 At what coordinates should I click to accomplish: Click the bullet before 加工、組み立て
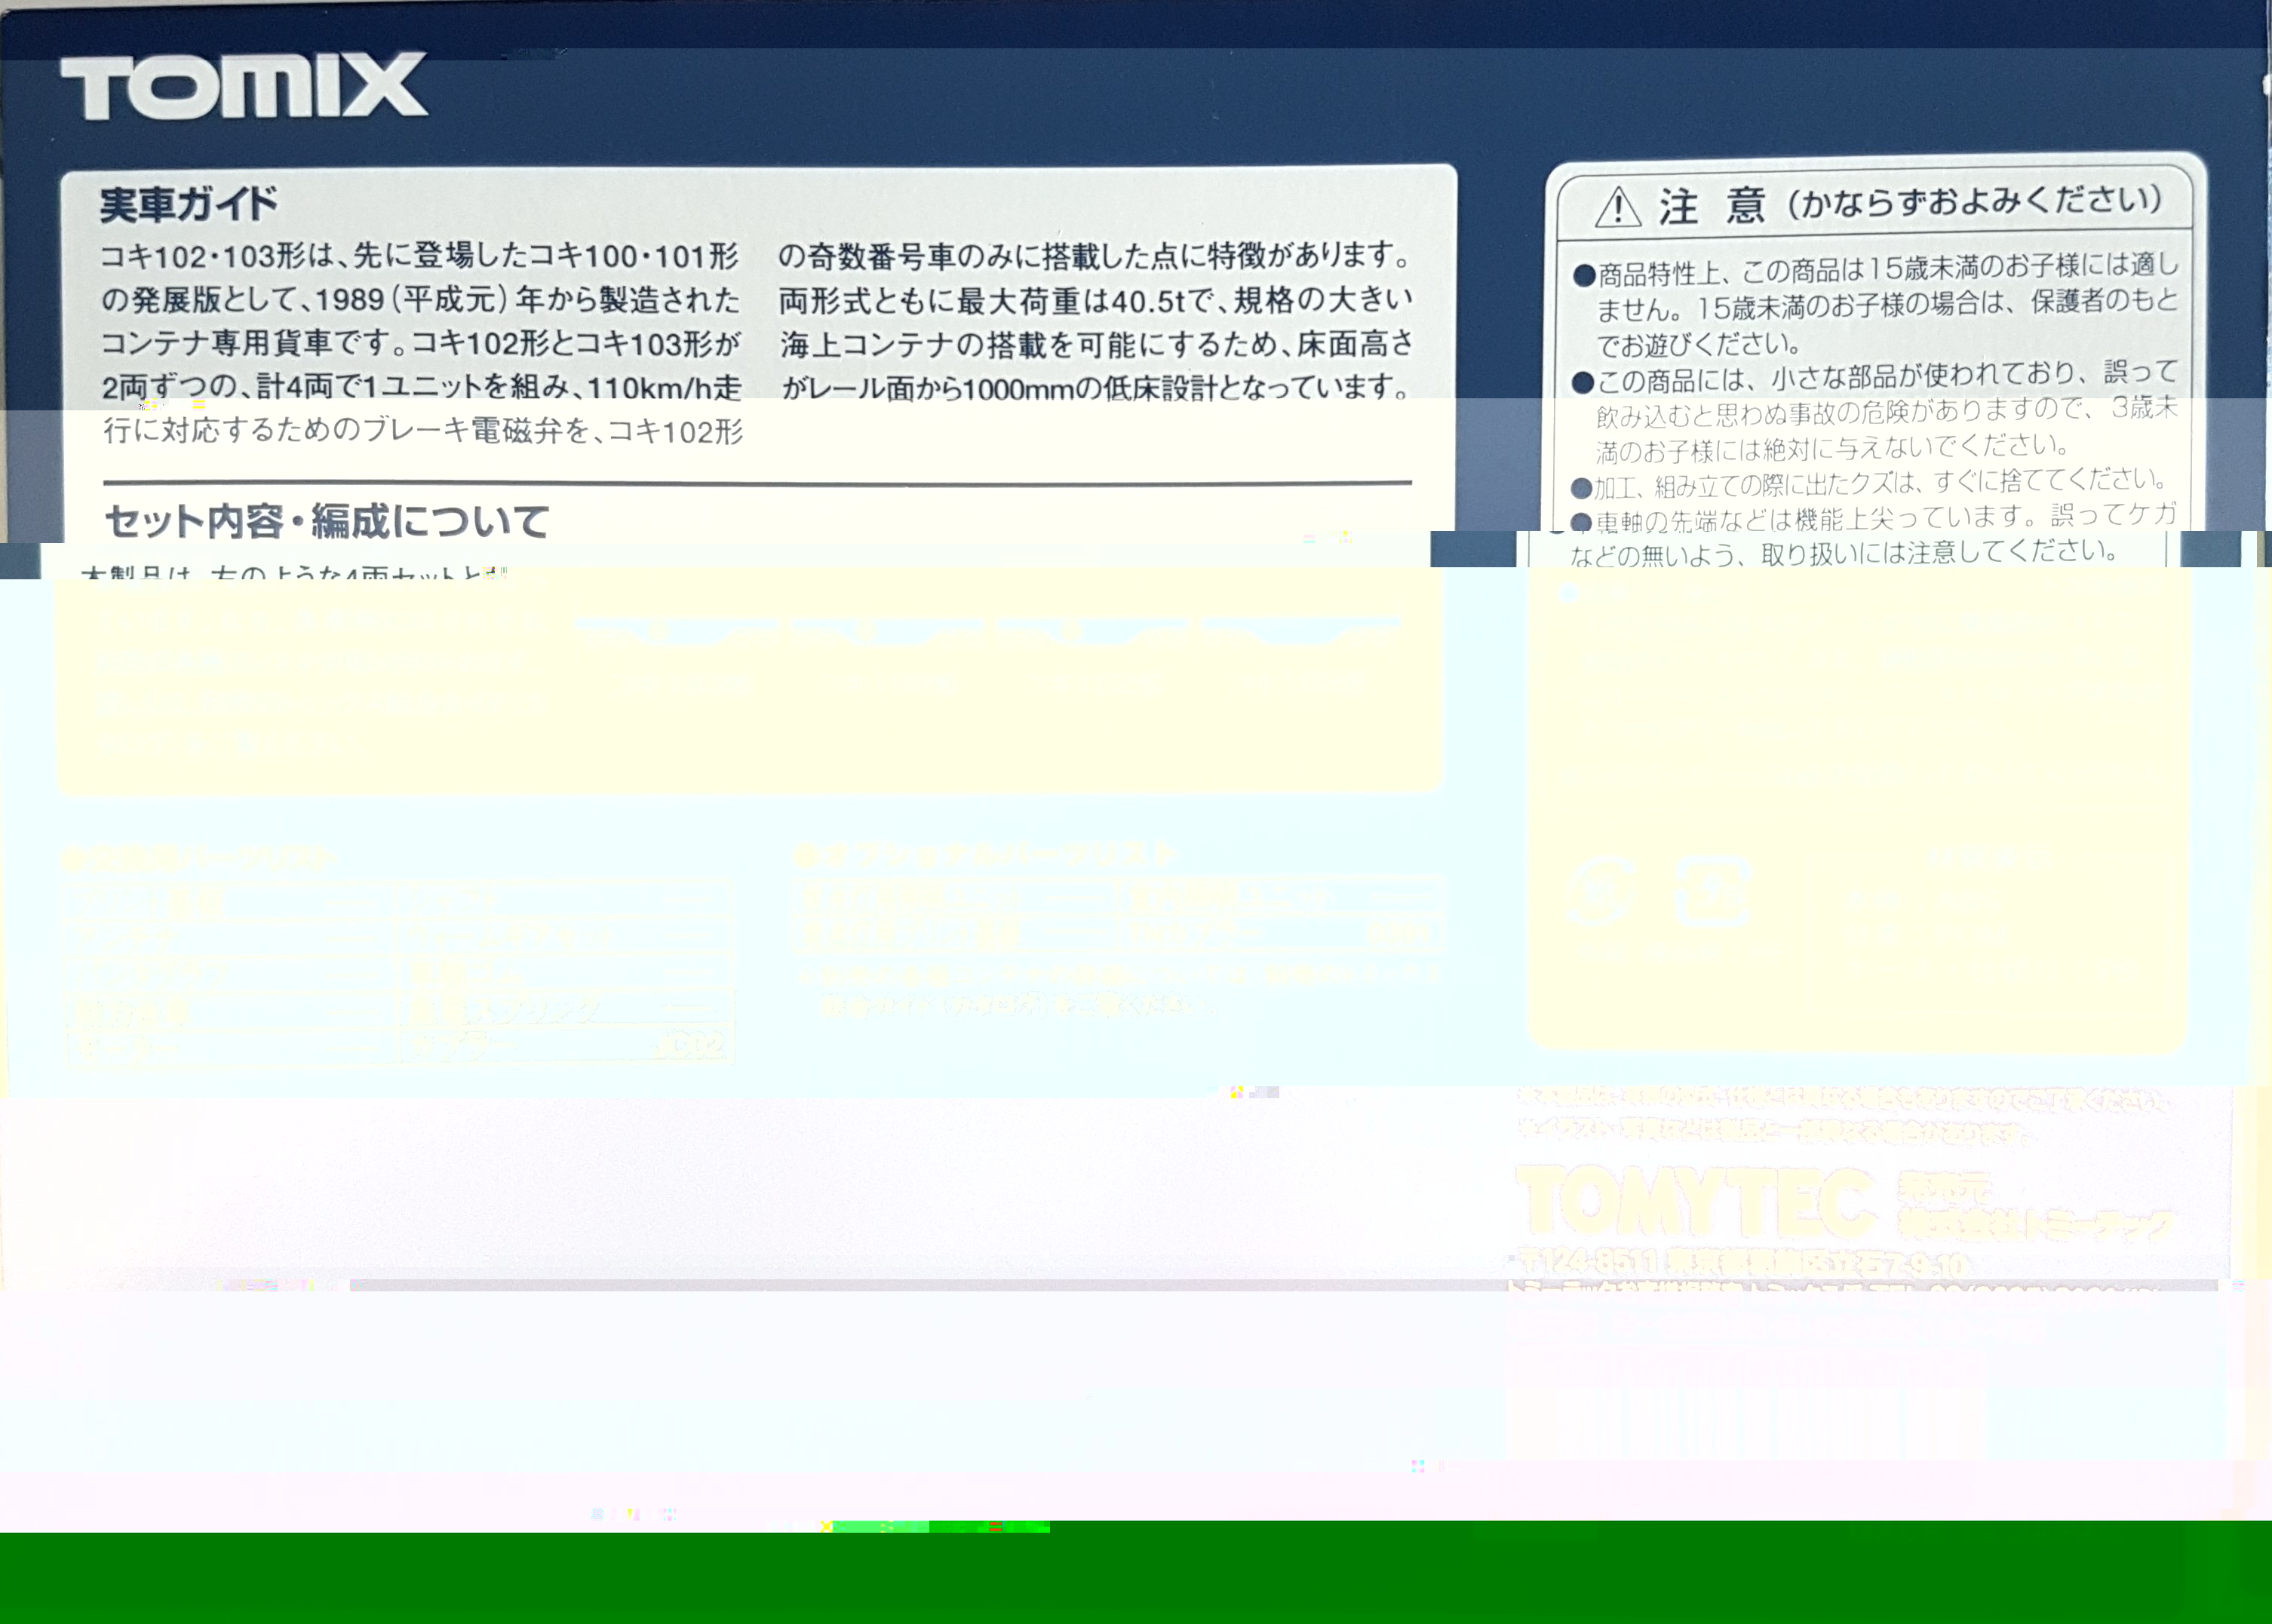(1581, 488)
